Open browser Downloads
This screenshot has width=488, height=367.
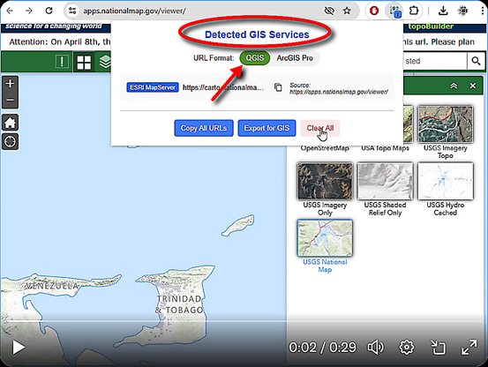coord(443,11)
